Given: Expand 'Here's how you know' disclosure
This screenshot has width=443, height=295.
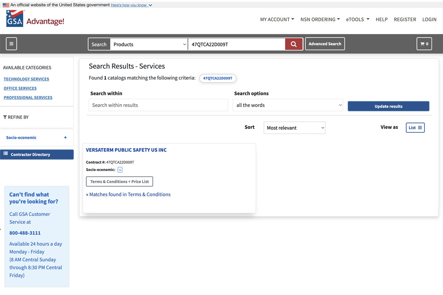Looking at the screenshot, I should click(131, 5).
